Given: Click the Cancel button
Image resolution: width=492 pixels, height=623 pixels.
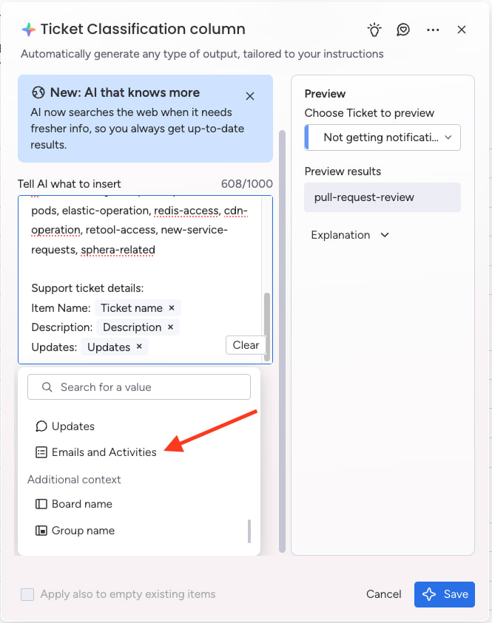Looking at the screenshot, I should tap(383, 594).
